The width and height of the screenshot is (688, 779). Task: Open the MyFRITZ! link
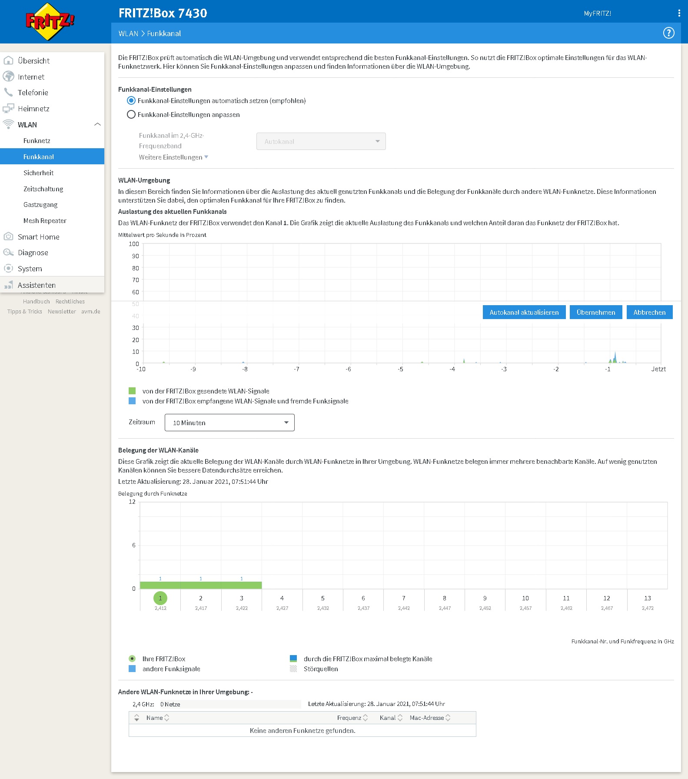click(597, 13)
